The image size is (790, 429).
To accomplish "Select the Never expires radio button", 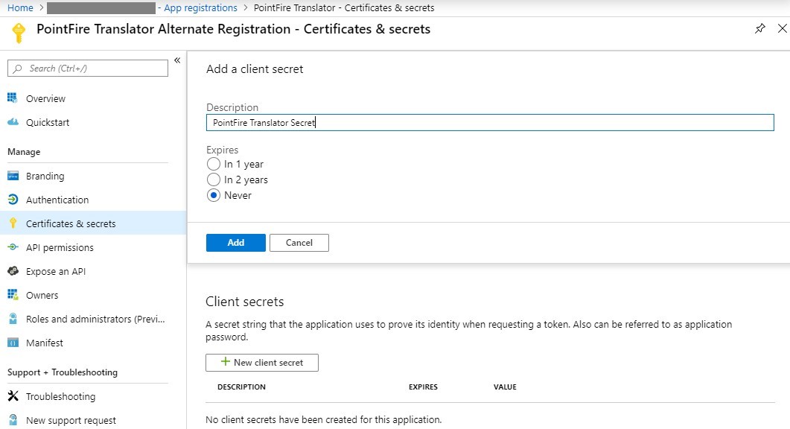I will (x=214, y=195).
